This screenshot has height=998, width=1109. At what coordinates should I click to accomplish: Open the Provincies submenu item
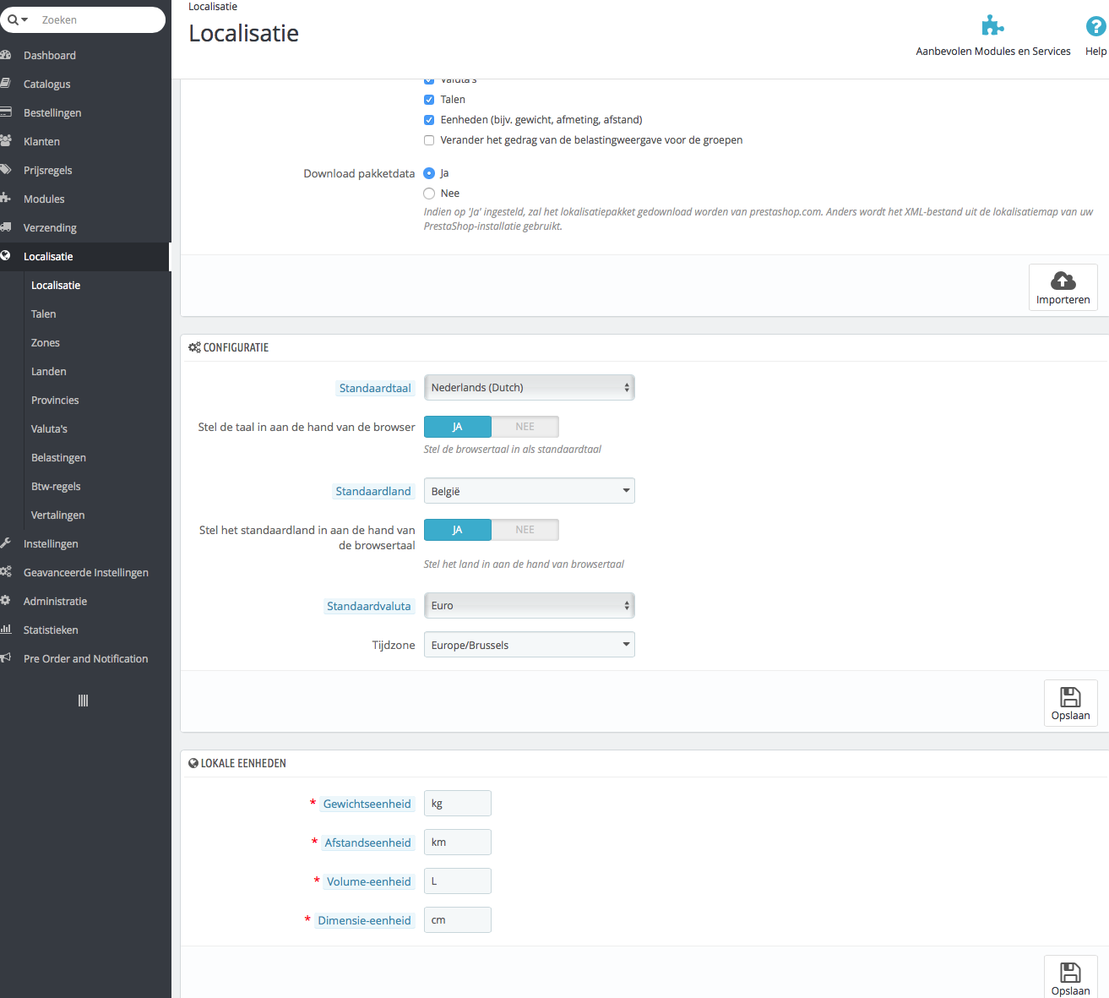pos(55,400)
